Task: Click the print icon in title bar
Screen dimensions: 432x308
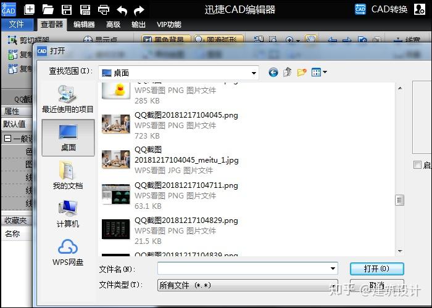Action: [x=104, y=10]
